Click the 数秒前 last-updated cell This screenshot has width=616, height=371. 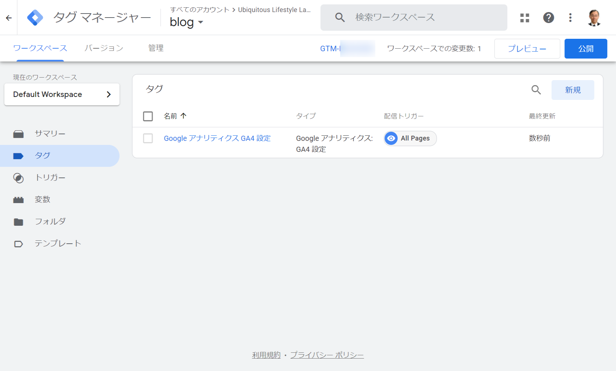[x=540, y=138]
